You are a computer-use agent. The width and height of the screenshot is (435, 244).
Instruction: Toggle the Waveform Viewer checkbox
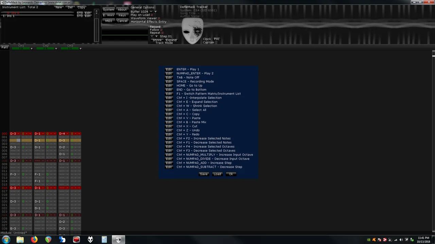[x=159, y=18]
